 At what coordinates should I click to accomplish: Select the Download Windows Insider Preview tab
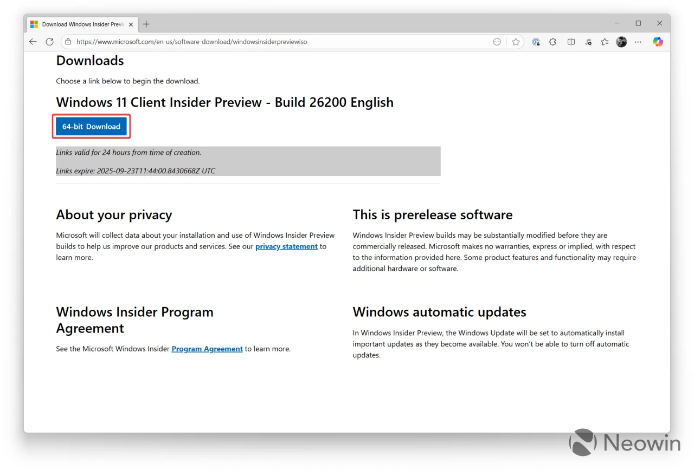click(81, 24)
